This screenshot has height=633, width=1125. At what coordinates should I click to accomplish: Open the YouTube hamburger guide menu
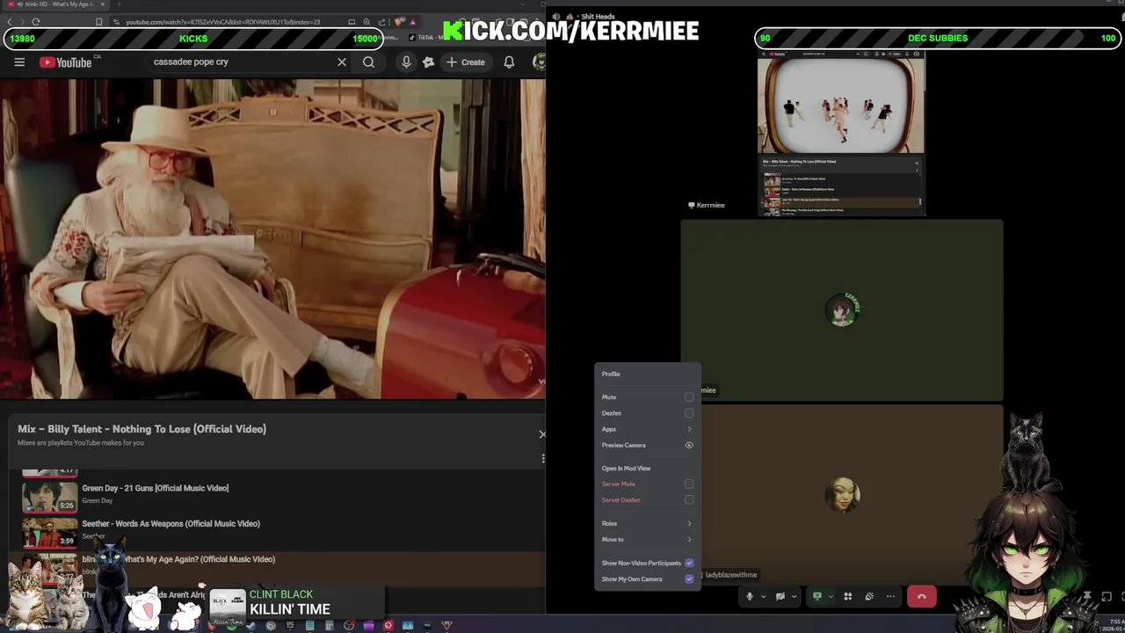[19, 62]
